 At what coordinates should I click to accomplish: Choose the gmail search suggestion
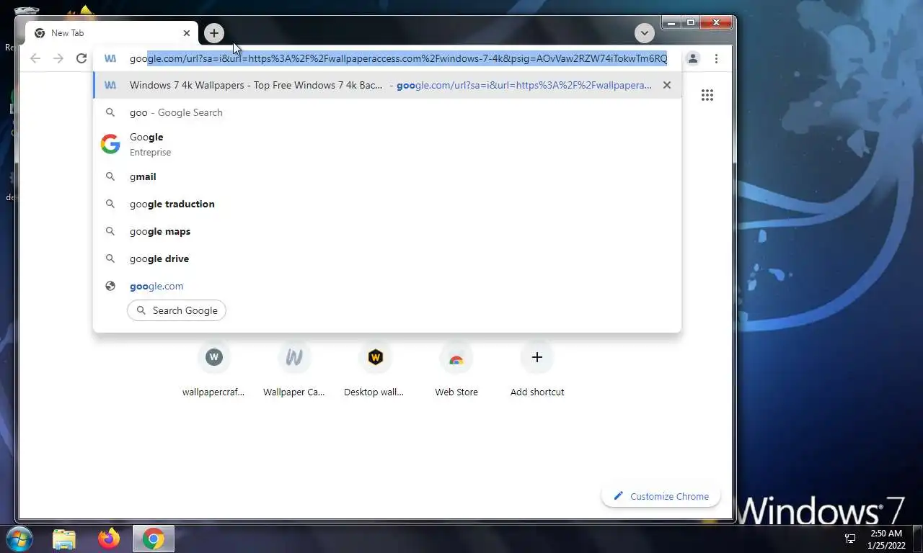point(387,176)
